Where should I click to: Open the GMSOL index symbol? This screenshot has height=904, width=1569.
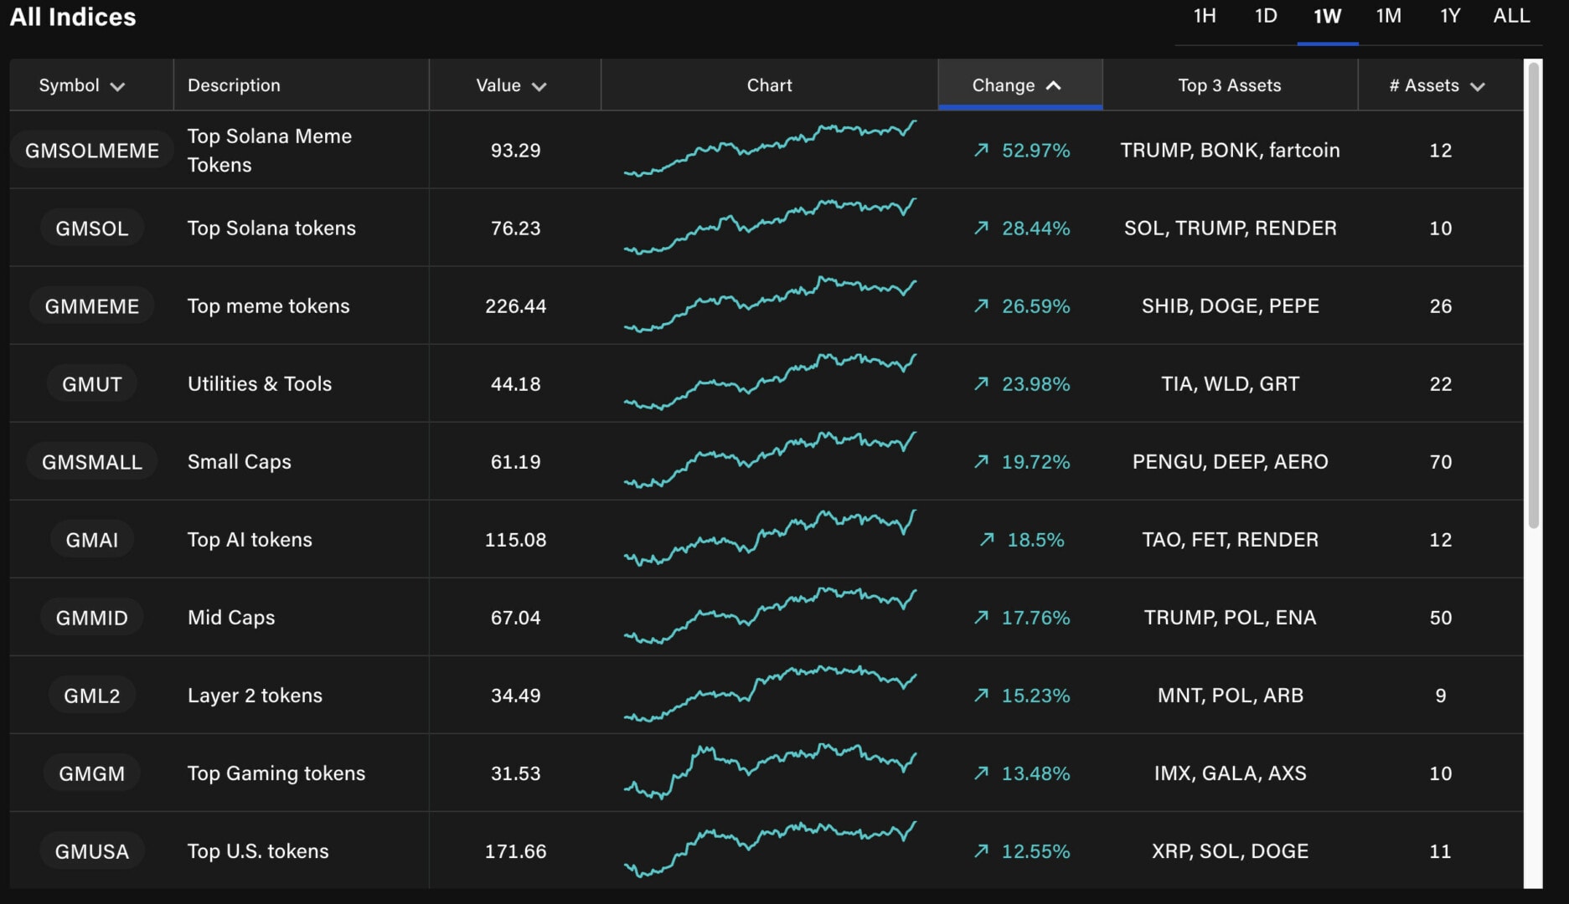92,229
